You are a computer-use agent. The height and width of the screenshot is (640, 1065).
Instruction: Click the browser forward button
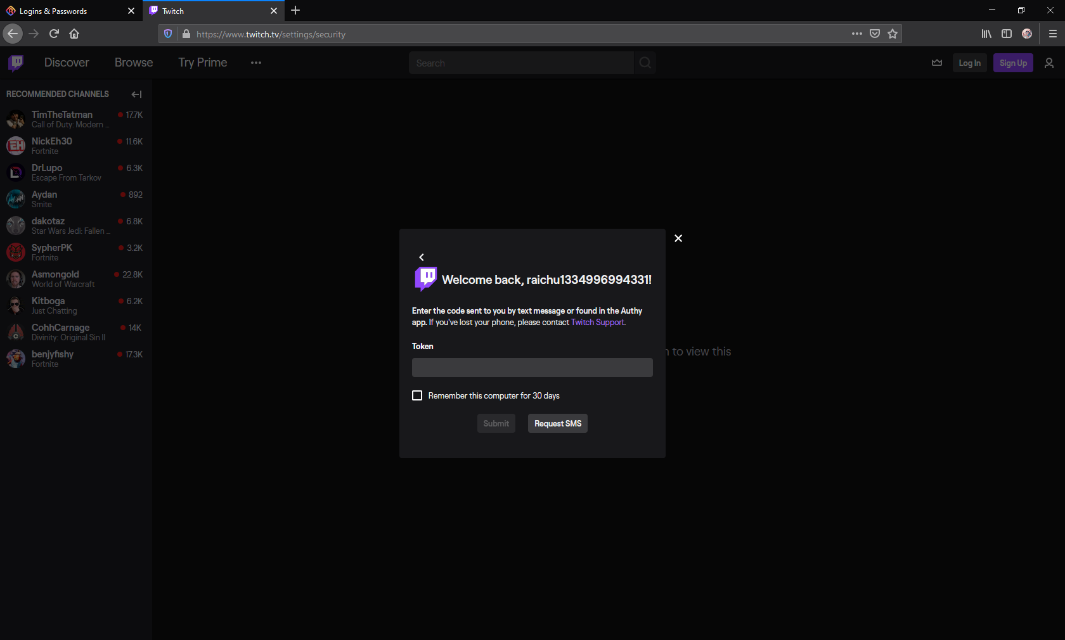click(34, 34)
